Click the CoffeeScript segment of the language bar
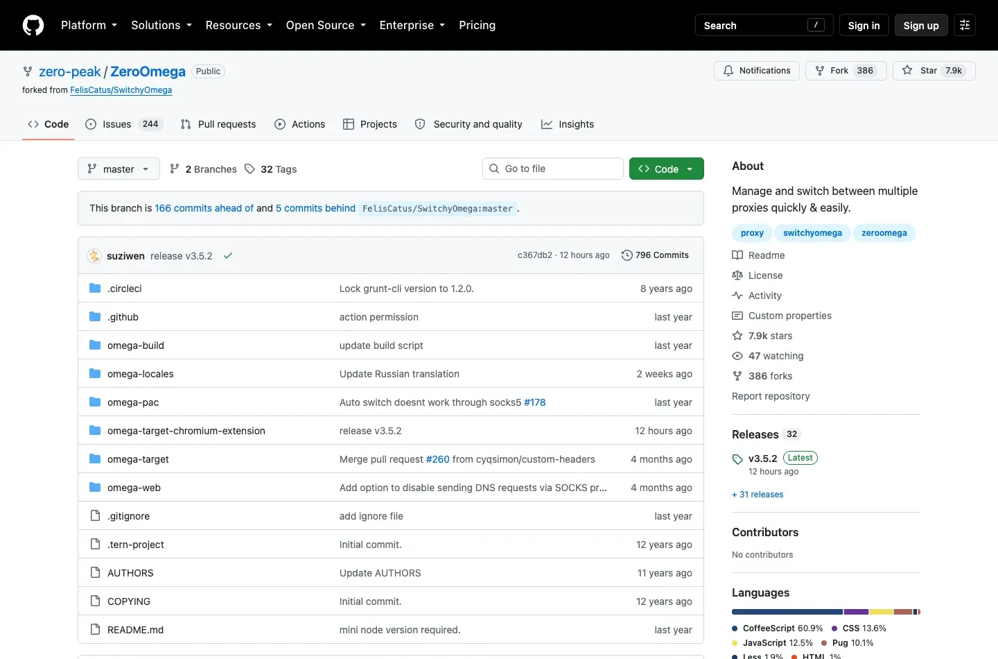998x659 pixels. click(787, 612)
